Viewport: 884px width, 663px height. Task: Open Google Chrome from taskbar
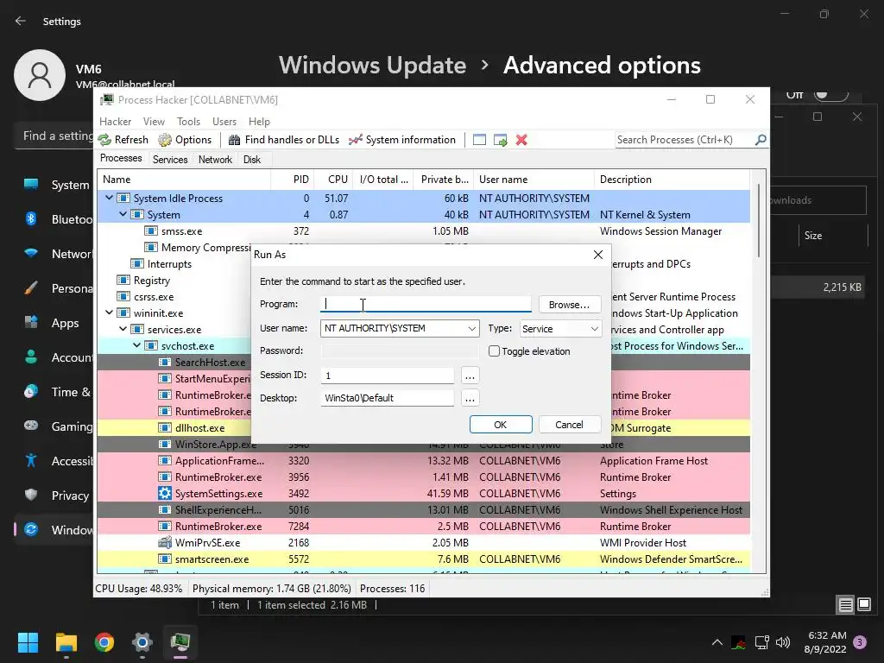click(x=104, y=642)
